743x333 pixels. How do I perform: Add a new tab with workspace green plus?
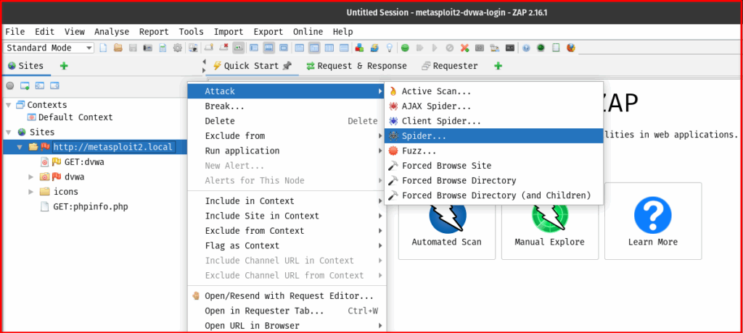(x=498, y=66)
